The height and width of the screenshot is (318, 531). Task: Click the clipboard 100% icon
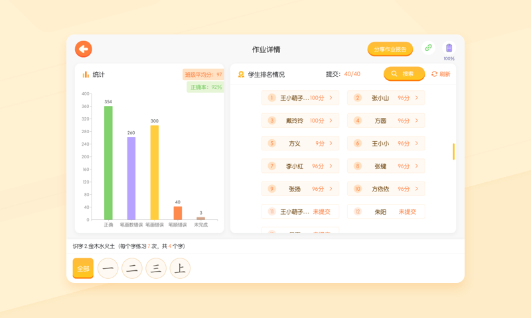[449, 48]
